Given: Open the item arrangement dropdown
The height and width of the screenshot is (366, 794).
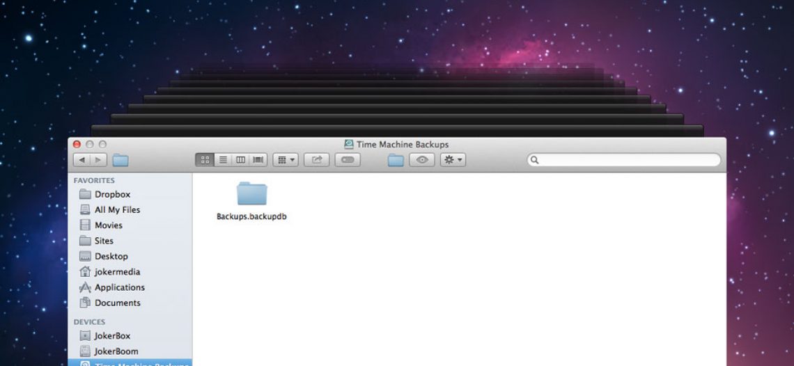Looking at the screenshot, I should [286, 160].
